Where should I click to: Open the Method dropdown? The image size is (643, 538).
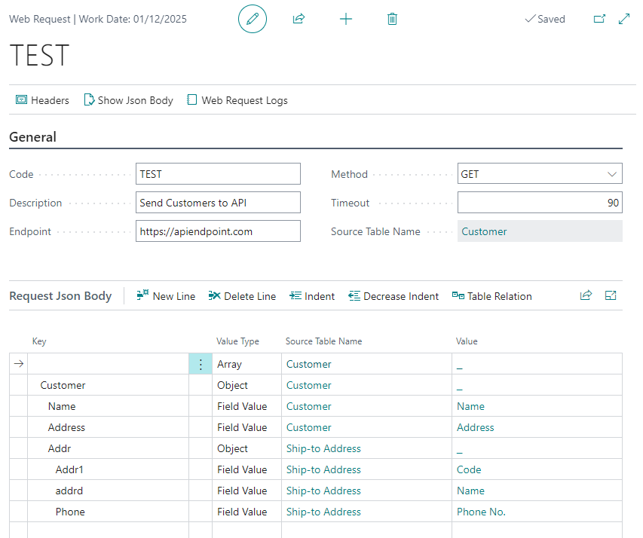click(540, 174)
